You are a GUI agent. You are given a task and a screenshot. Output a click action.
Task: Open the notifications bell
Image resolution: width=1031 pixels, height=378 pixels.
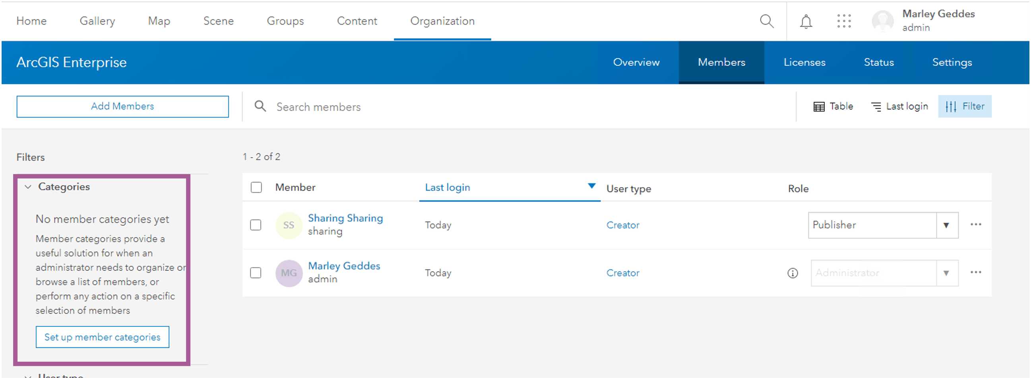806,21
